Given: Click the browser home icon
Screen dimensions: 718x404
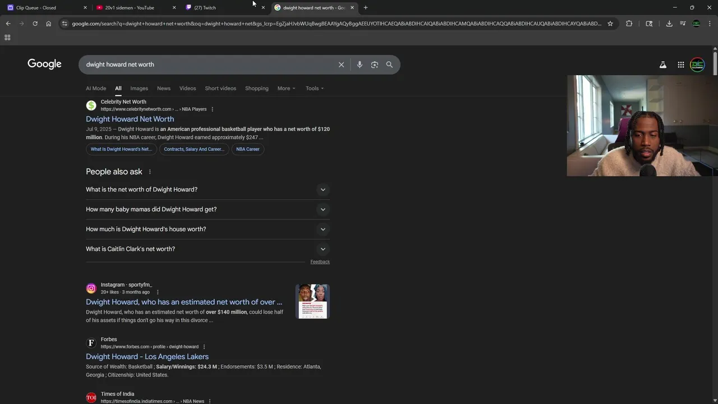Looking at the screenshot, I should click(x=48, y=24).
